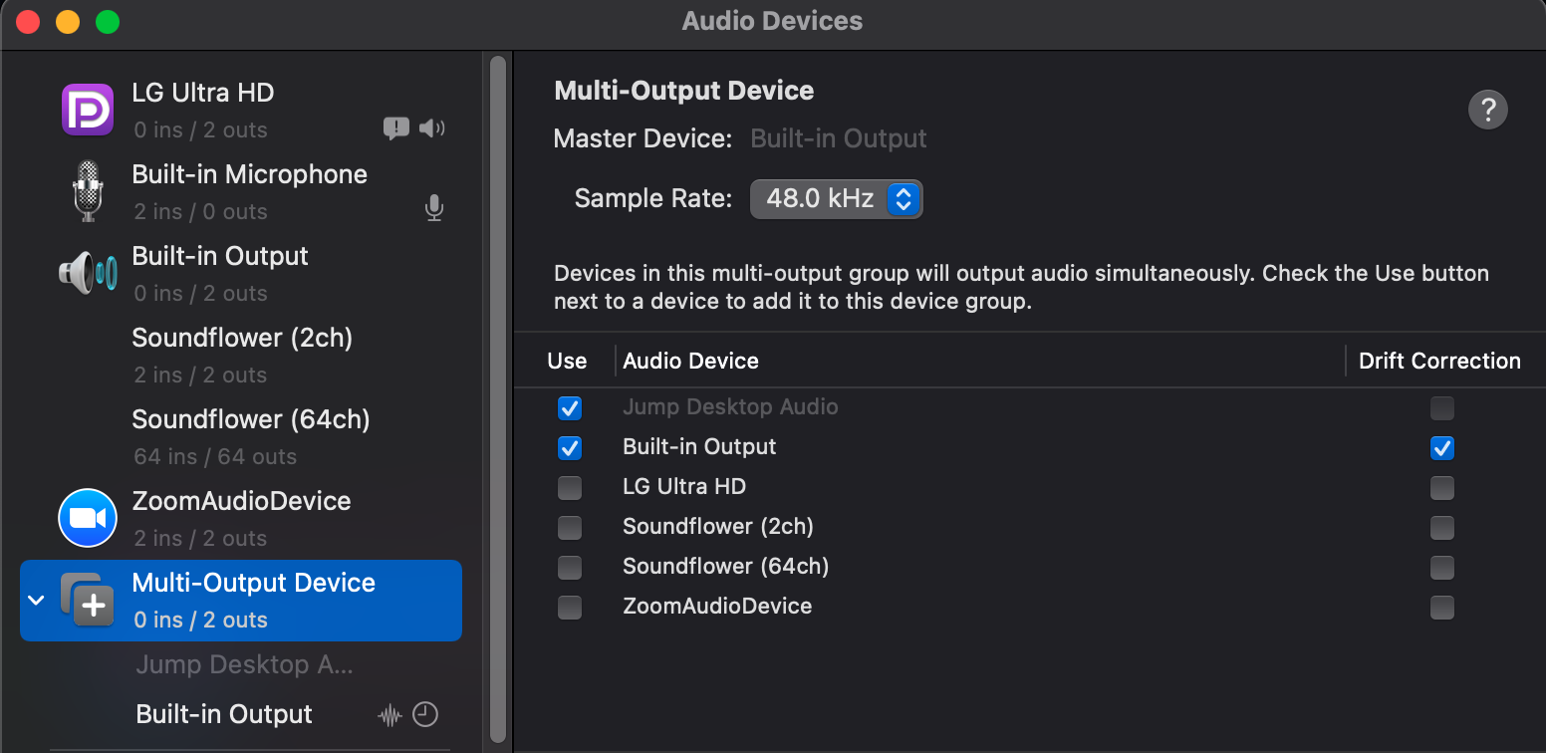Viewport: 1546px width, 753px height.
Task: Close the Audio Devices window
Action: click(x=28, y=22)
